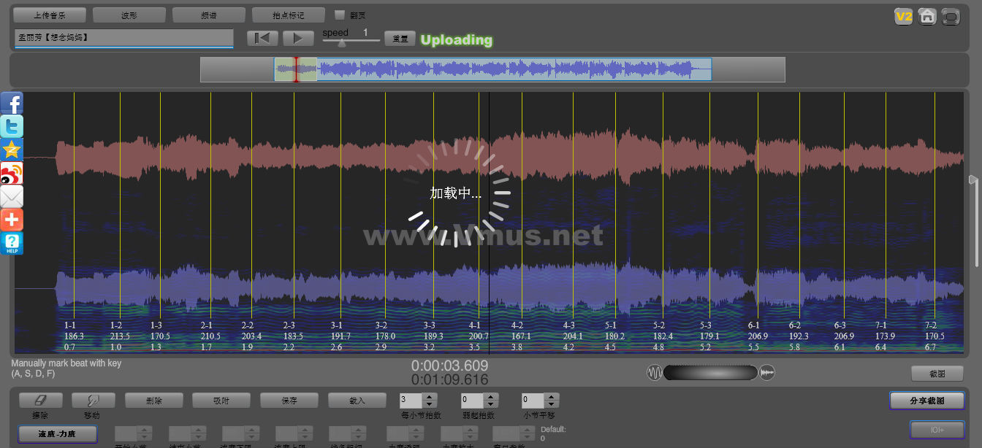Toggle the 翻页 page-flip checkbox
The image size is (982, 448).
click(x=339, y=15)
